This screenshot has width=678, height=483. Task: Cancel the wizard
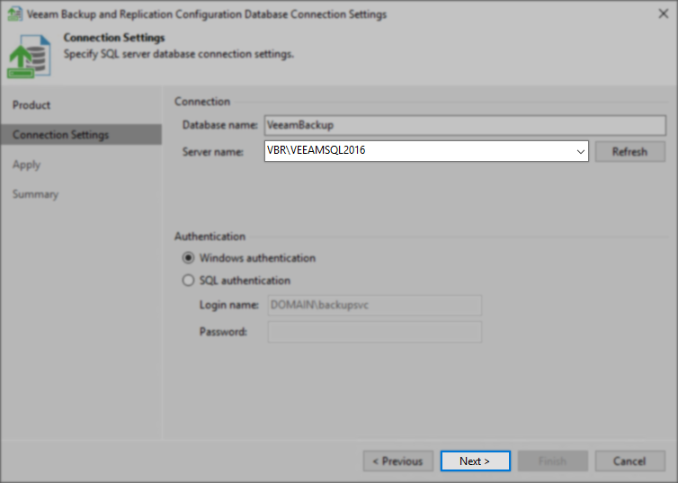coord(630,461)
